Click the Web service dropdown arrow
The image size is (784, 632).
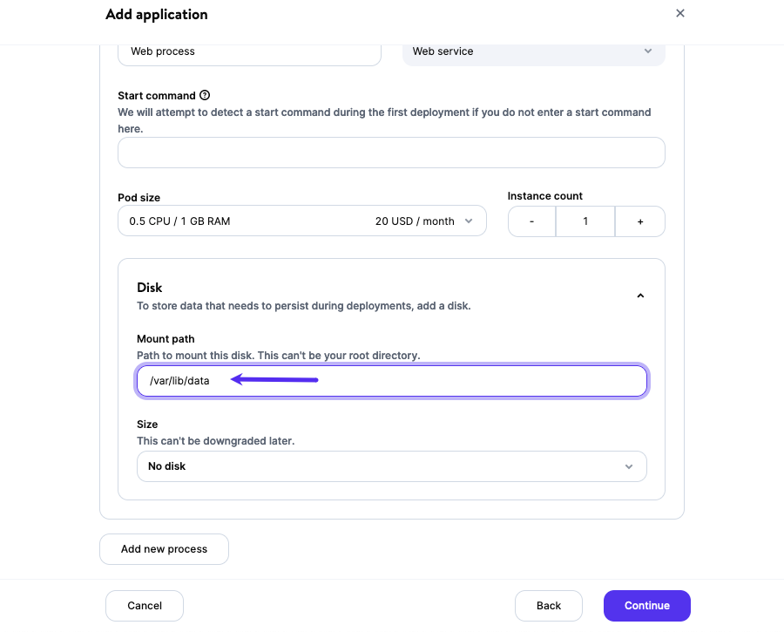[648, 51]
